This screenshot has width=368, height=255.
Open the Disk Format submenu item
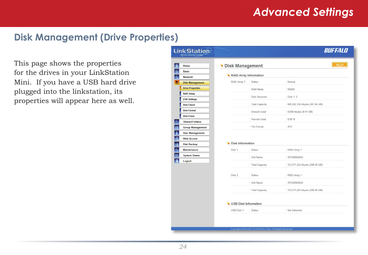tap(194, 110)
